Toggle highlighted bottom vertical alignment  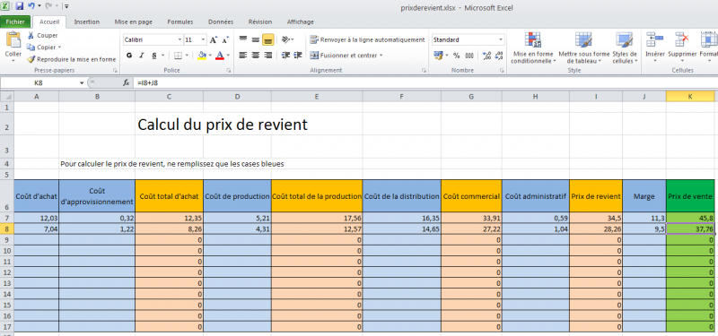coord(268,40)
